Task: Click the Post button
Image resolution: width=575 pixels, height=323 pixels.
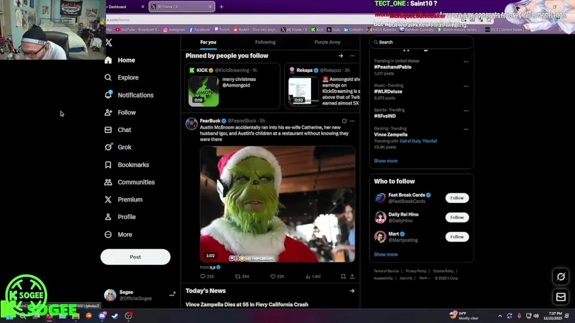Action: (135, 257)
